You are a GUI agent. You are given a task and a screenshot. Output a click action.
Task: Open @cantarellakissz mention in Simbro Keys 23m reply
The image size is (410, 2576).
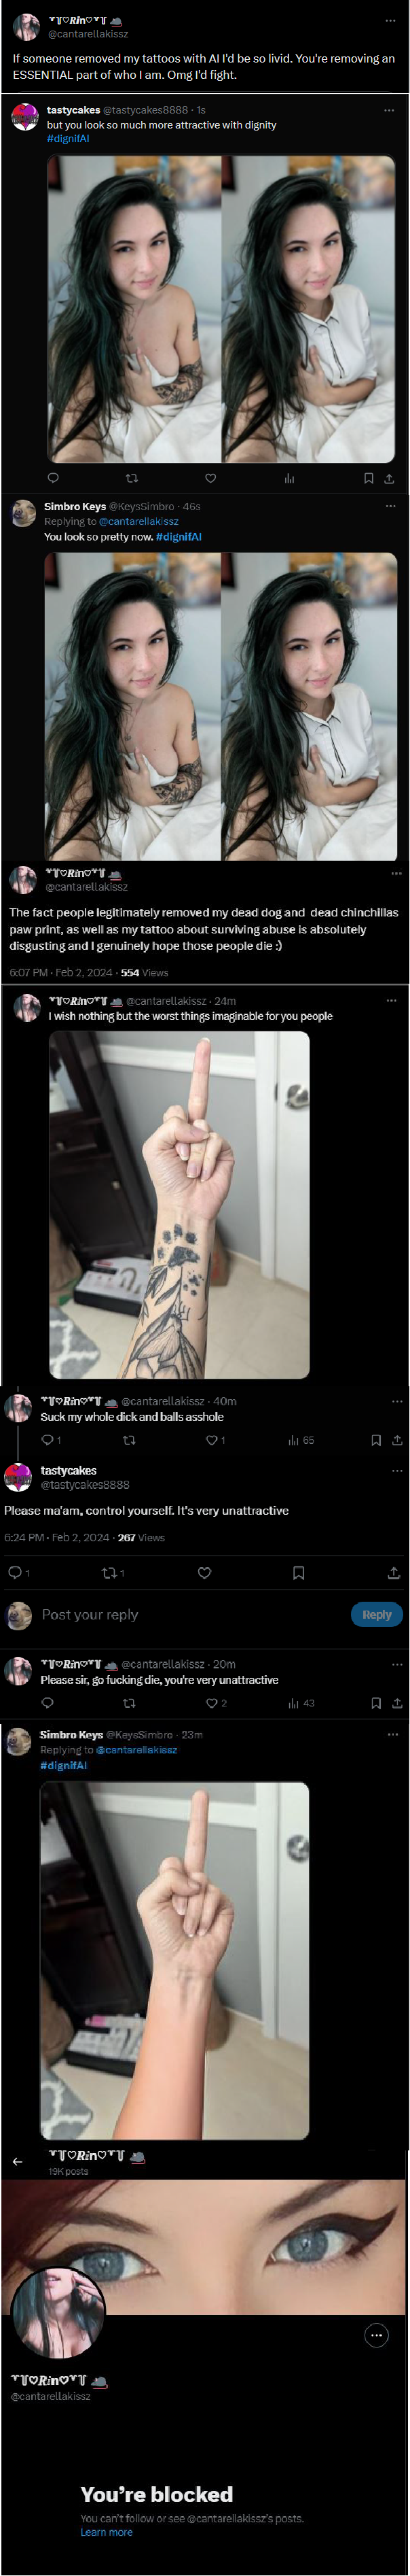(136, 1750)
